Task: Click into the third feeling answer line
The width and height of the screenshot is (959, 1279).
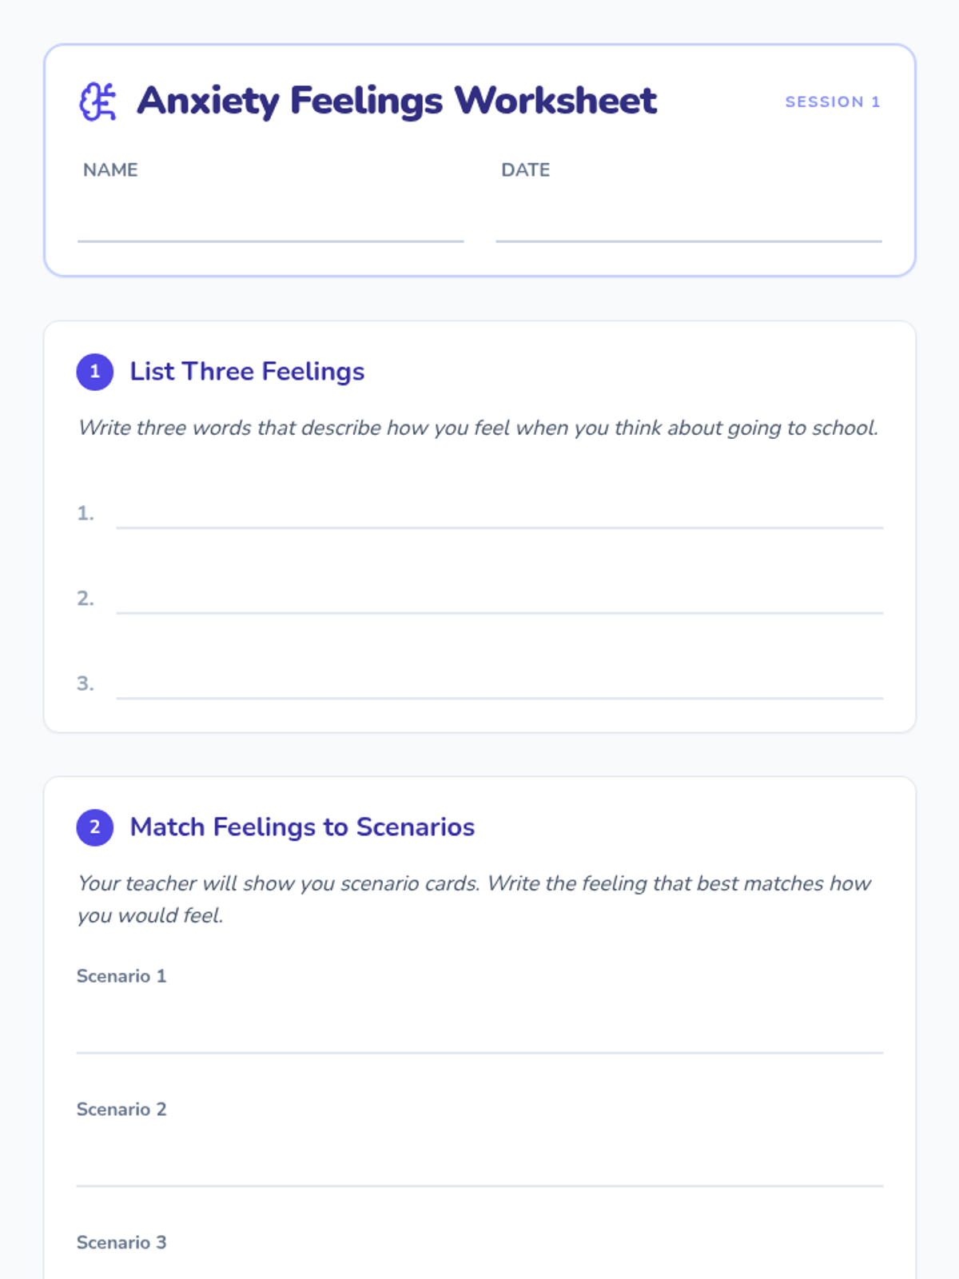Action: click(499, 683)
